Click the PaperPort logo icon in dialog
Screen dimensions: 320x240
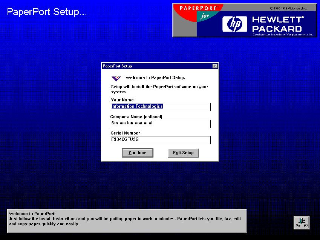pos(116,78)
